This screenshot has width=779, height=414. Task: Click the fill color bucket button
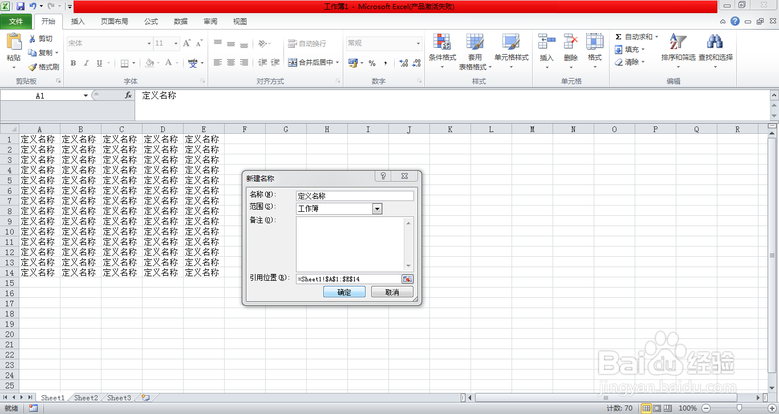(x=149, y=63)
